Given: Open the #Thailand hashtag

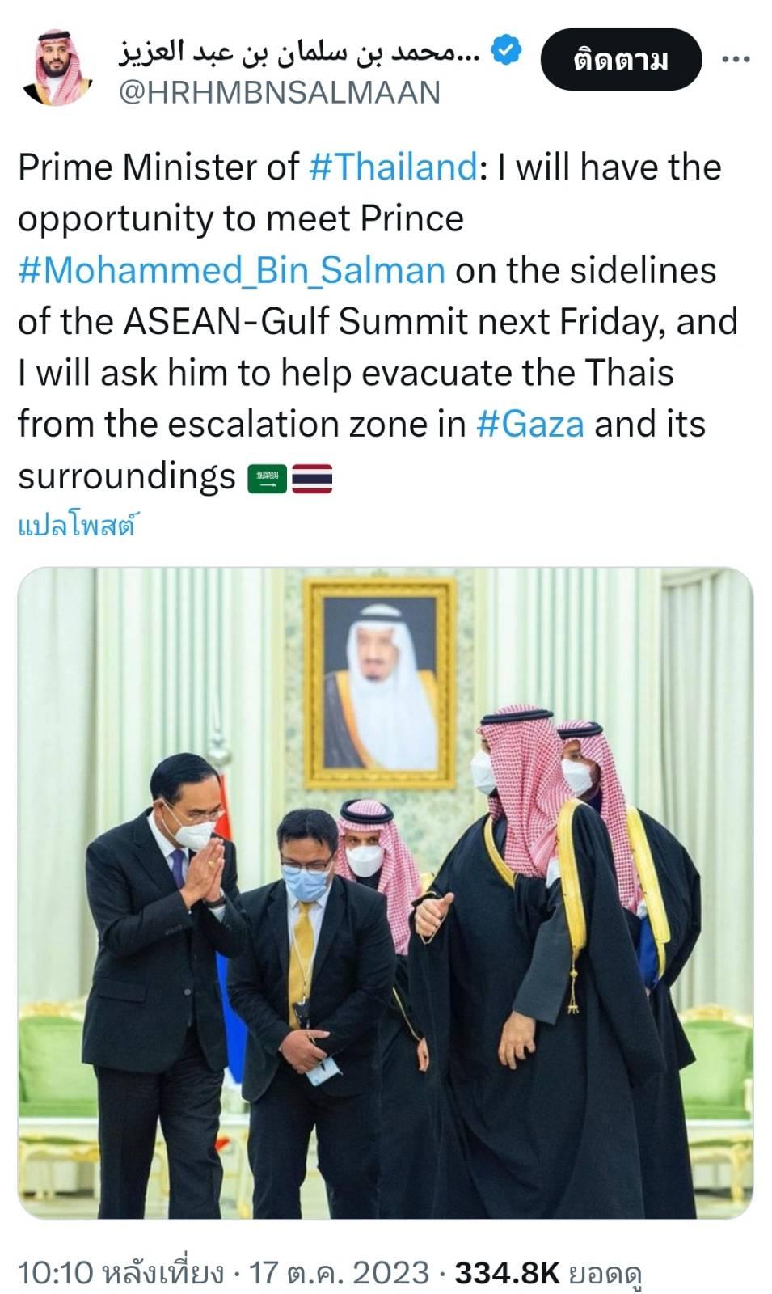Looking at the screenshot, I should (394, 167).
